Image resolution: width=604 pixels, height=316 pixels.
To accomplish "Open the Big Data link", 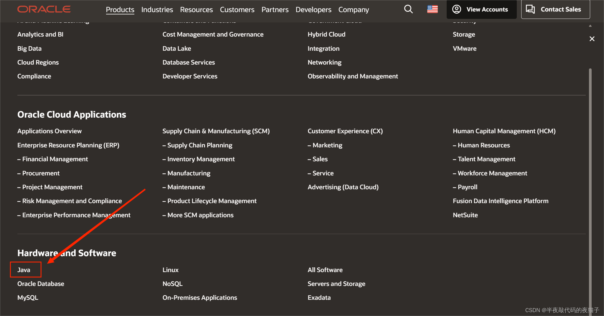I will point(29,48).
